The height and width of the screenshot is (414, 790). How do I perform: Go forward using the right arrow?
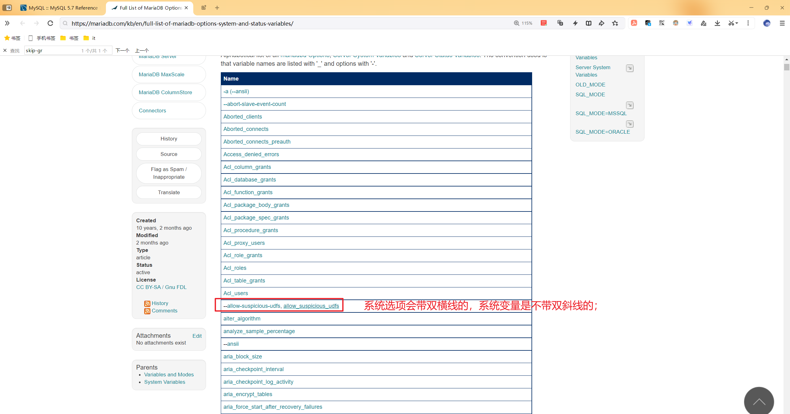[x=36, y=23]
